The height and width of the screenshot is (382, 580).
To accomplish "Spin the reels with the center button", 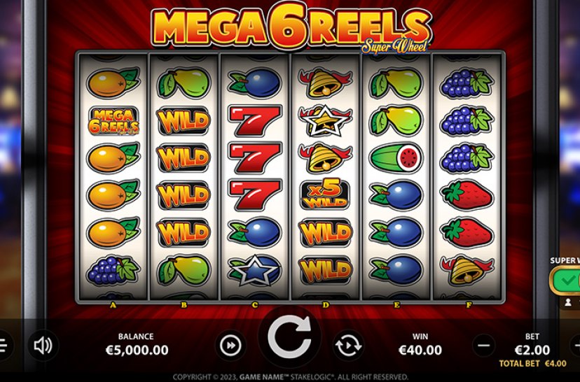I will click(x=289, y=338).
